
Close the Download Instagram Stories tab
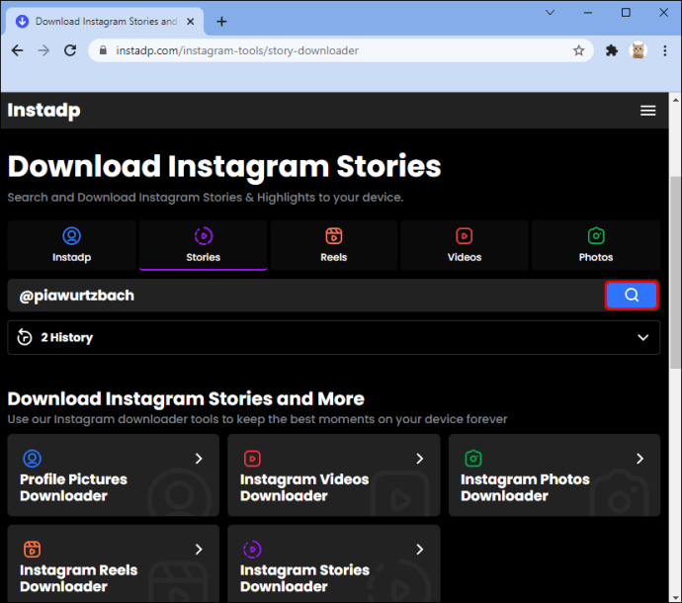[x=190, y=22]
